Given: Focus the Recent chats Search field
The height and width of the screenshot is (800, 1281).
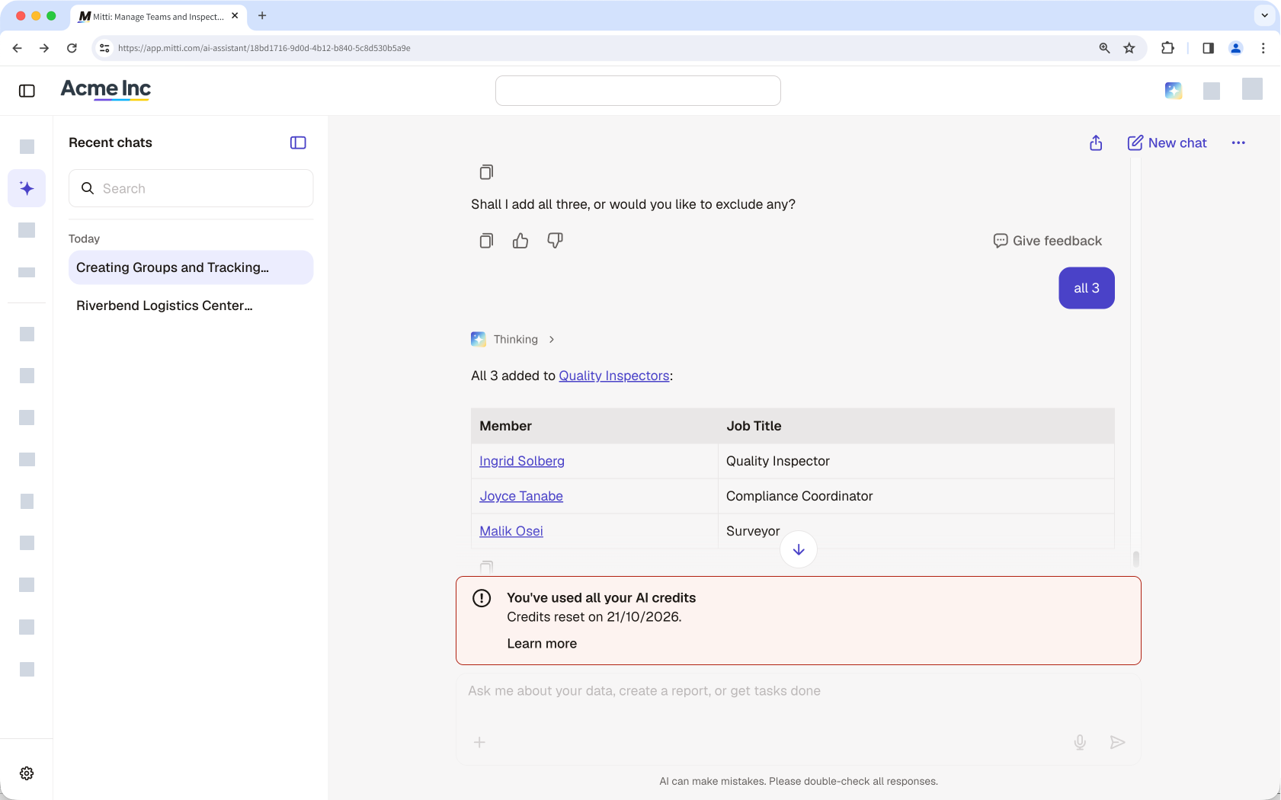Looking at the screenshot, I should click(191, 188).
